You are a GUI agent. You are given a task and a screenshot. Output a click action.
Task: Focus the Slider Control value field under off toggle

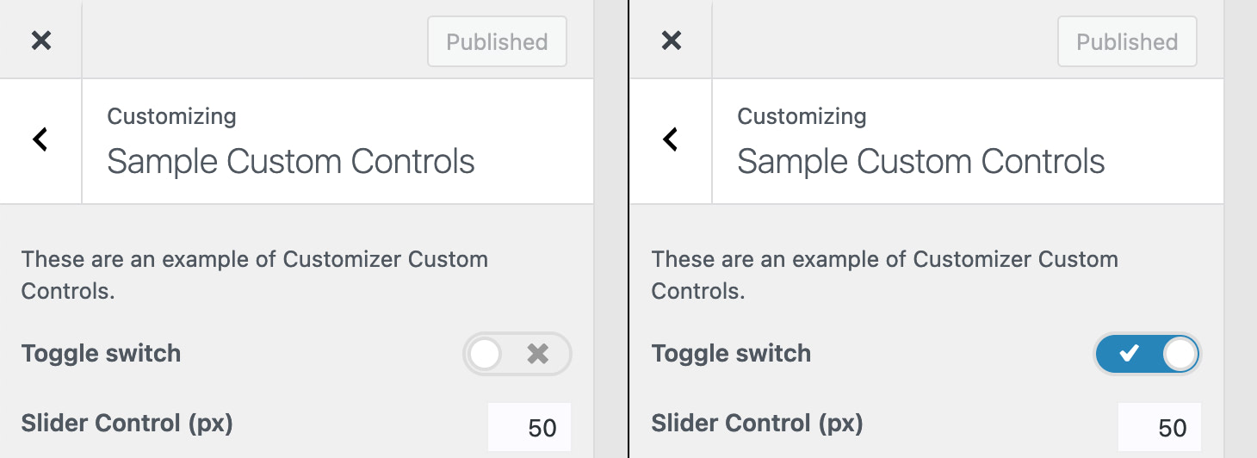(x=529, y=427)
